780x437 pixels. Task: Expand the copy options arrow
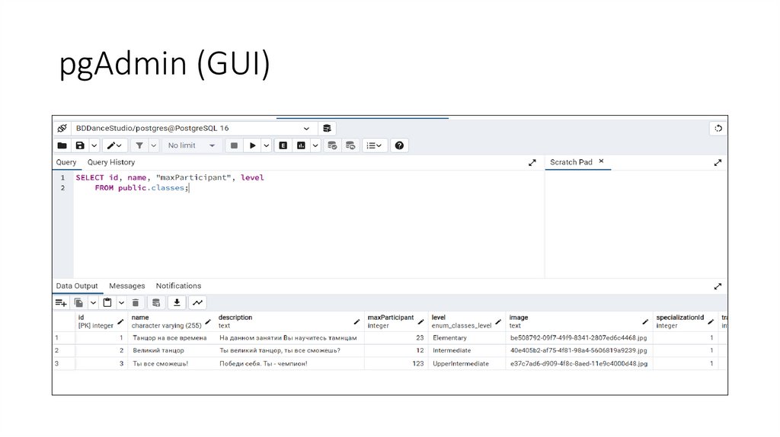coord(93,303)
